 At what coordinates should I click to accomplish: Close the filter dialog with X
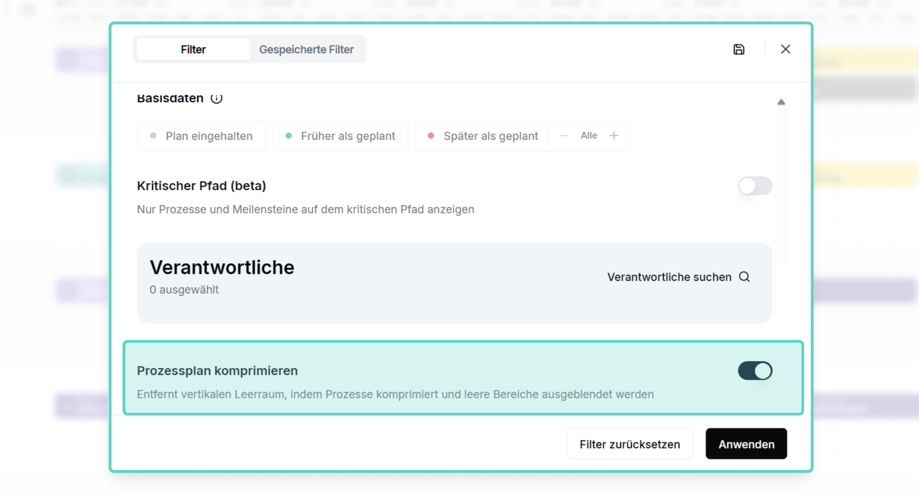click(785, 49)
